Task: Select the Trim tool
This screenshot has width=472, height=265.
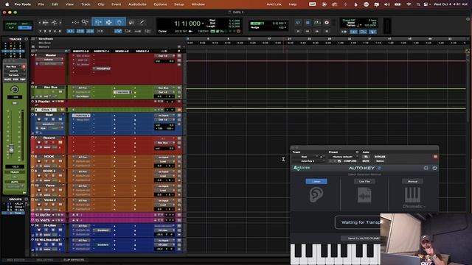Action: click(x=98, y=22)
